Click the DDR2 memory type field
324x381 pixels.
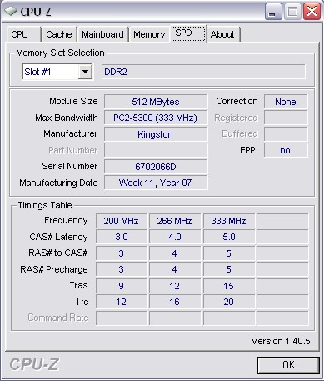tap(203, 72)
